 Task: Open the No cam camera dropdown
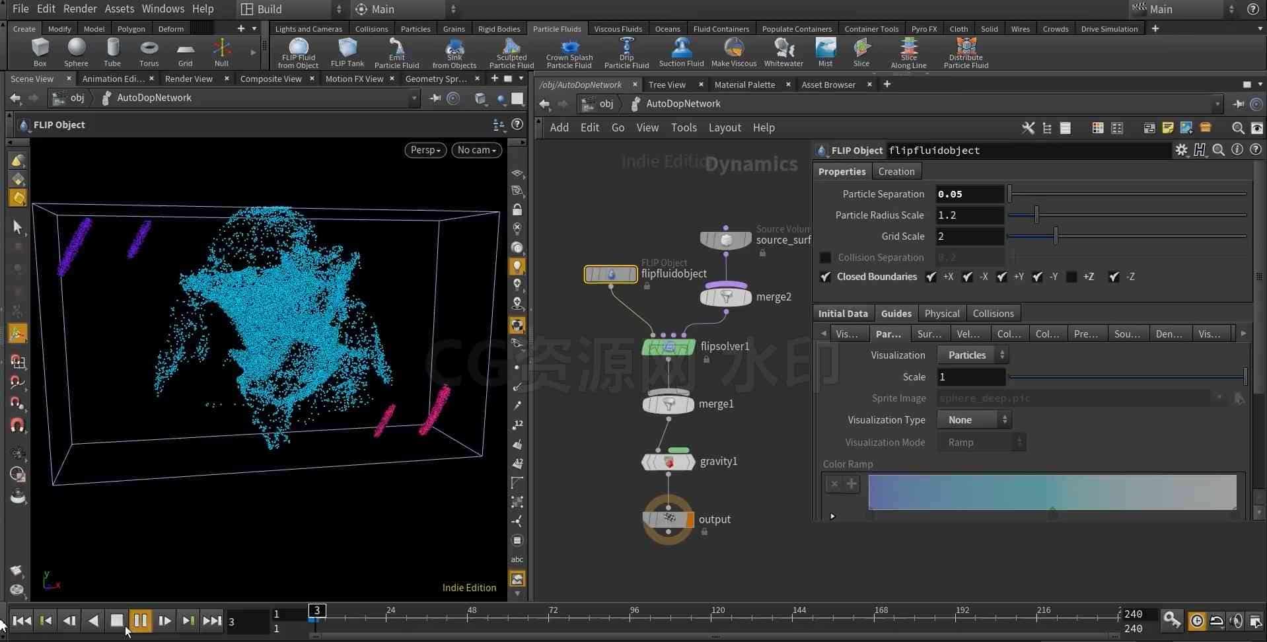tap(476, 150)
